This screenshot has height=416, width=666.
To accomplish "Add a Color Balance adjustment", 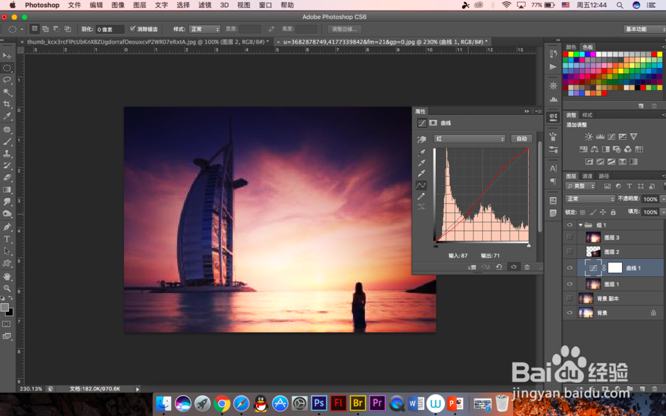I will click(595, 149).
